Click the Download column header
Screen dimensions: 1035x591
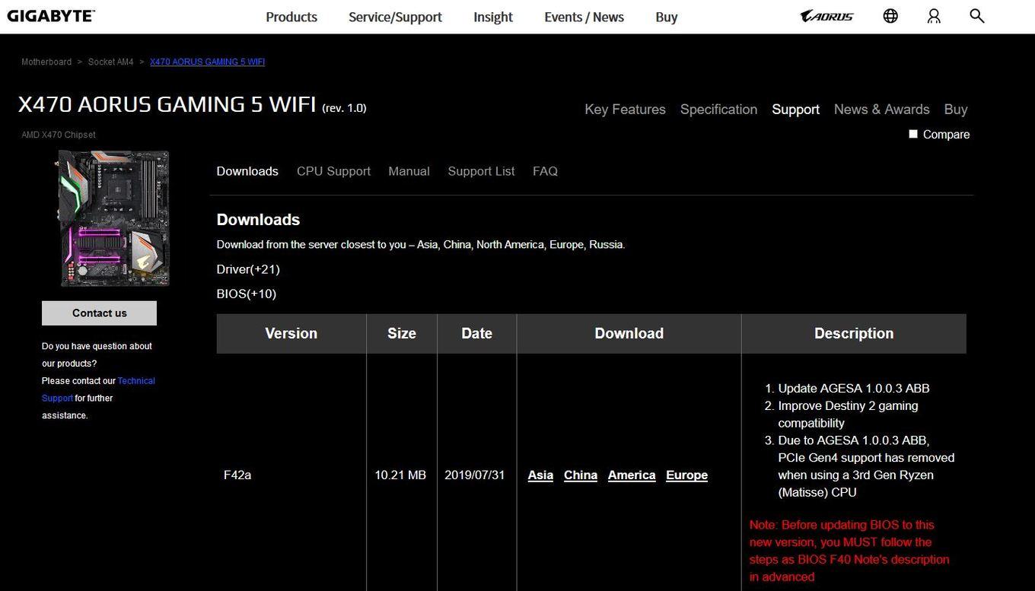pyautogui.click(x=629, y=334)
